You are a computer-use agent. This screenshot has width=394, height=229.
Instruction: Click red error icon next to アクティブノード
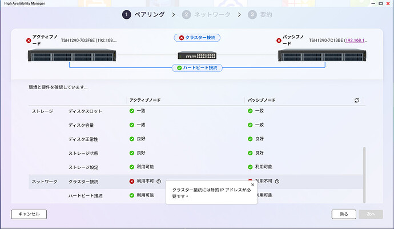(29, 41)
